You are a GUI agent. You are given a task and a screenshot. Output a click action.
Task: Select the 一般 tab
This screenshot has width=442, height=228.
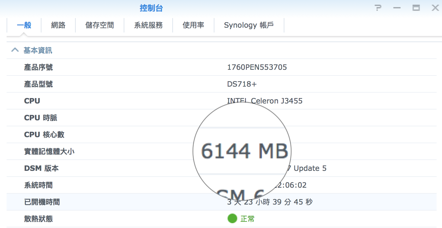pyautogui.click(x=24, y=25)
